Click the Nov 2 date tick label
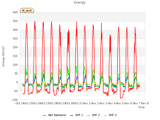This screenshot has width=160, height=120. [x=95, y=103]
